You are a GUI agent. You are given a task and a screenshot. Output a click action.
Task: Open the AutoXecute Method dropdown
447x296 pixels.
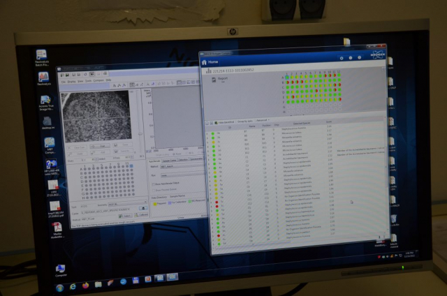pyautogui.click(x=182, y=166)
